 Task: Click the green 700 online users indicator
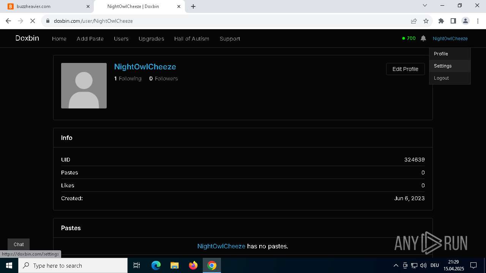click(409, 38)
